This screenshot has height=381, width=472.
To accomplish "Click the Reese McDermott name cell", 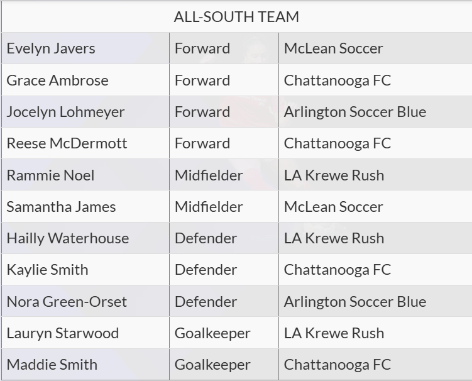I will click(67, 143).
